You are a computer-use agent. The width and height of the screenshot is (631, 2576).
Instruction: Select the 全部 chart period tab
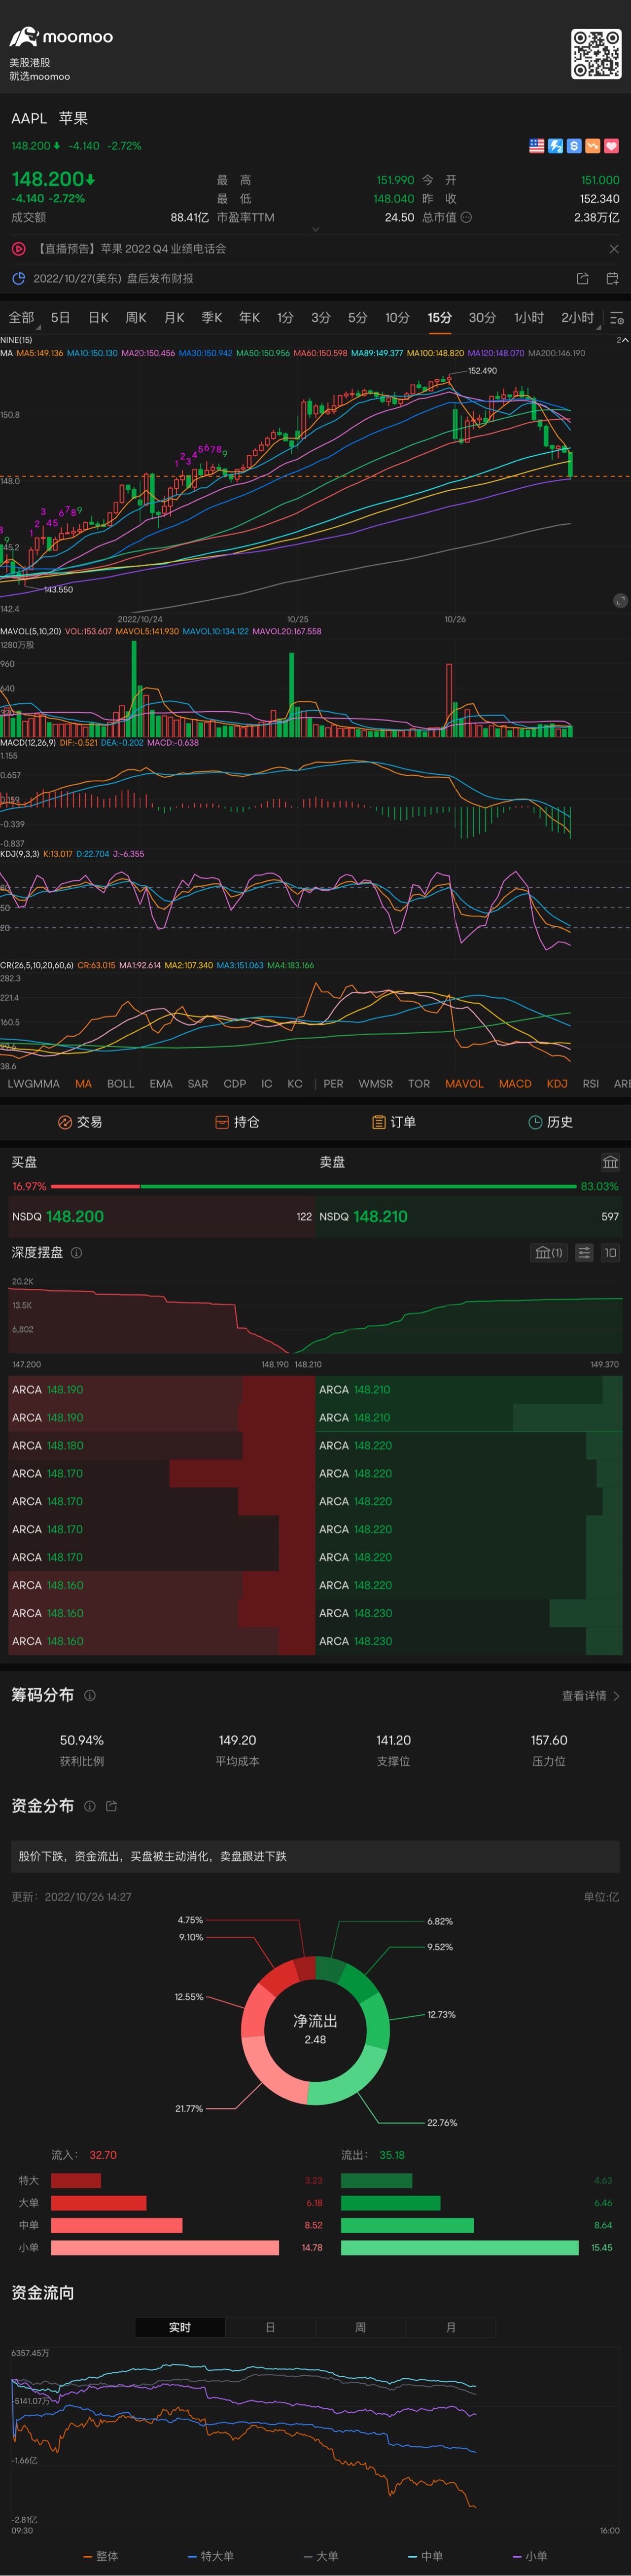pos(21,317)
